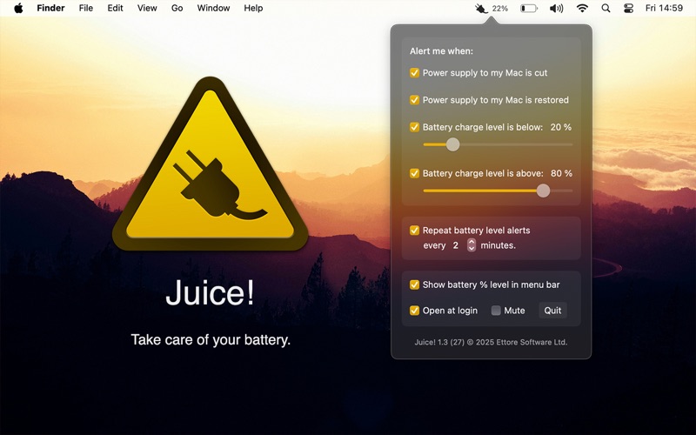Open the Go menu
The height and width of the screenshot is (435, 696).
(x=177, y=8)
